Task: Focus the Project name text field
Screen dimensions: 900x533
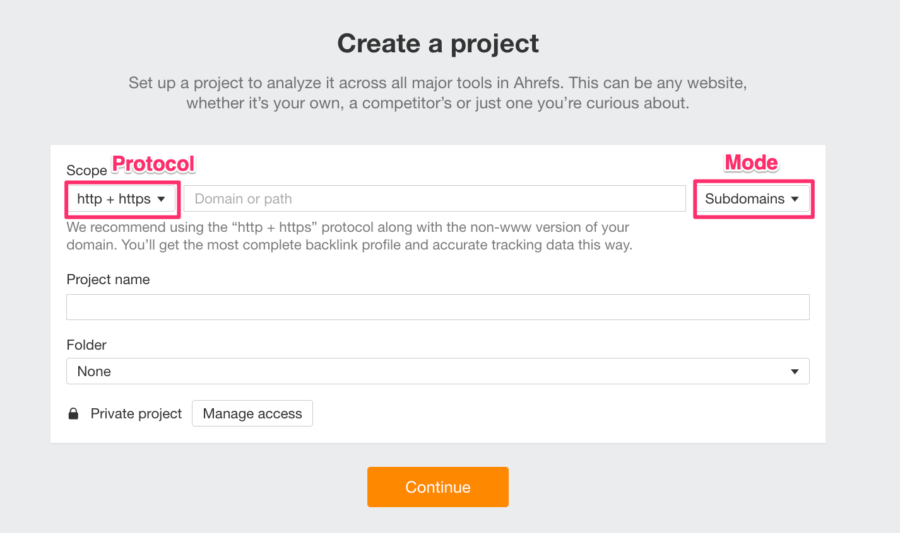Action: 437,307
